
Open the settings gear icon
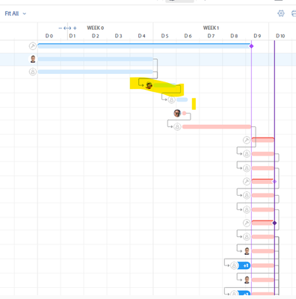pyautogui.click(x=281, y=13)
